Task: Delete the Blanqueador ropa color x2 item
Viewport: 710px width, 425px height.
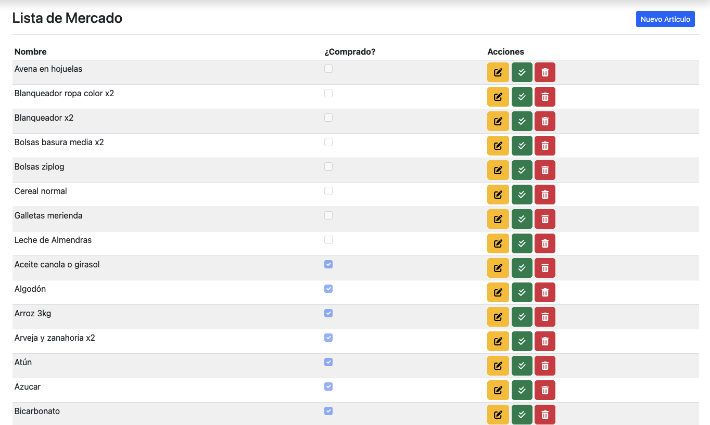Action: coord(544,97)
